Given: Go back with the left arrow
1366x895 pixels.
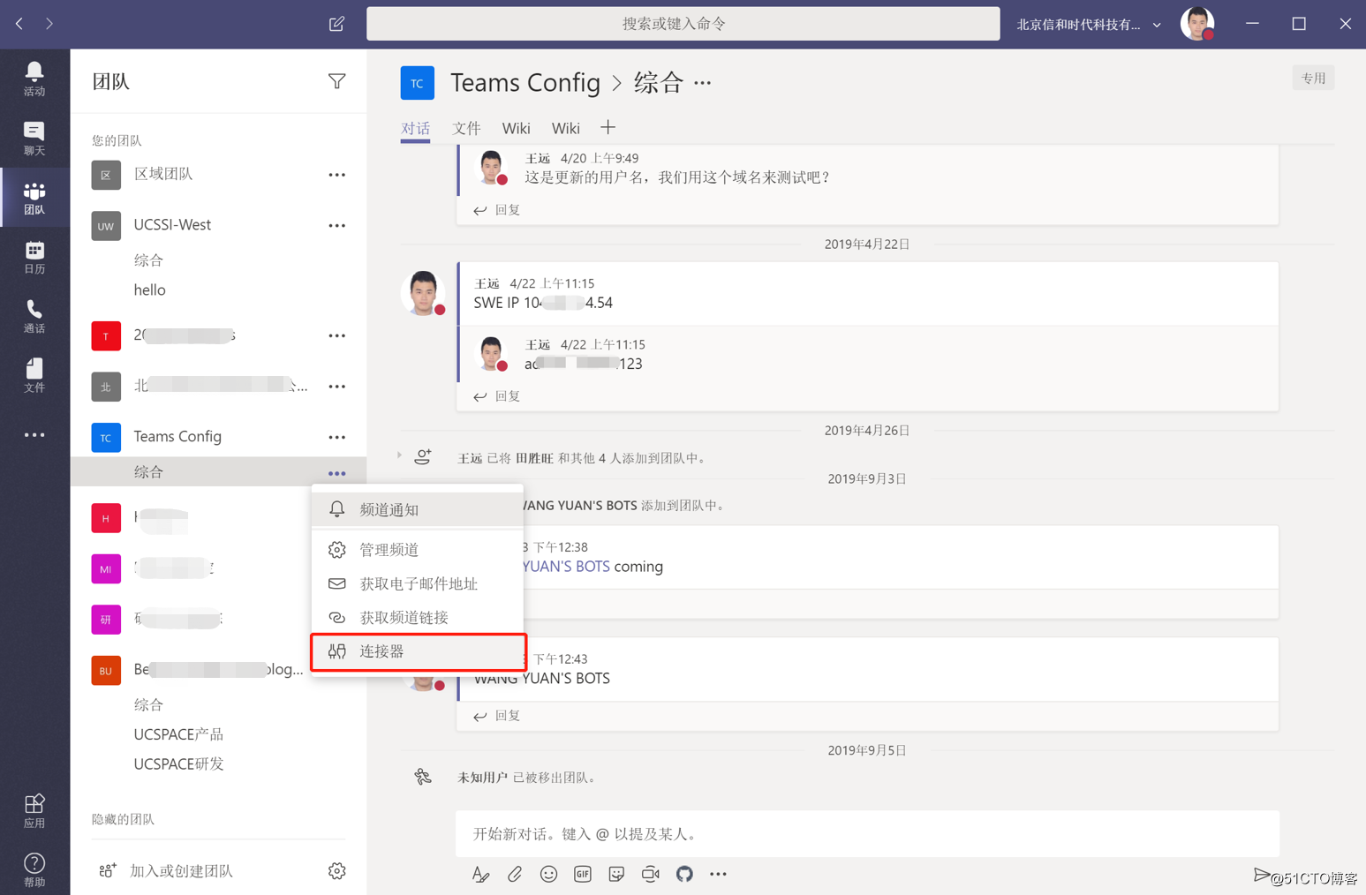Looking at the screenshot, I should tap(19, 24).
